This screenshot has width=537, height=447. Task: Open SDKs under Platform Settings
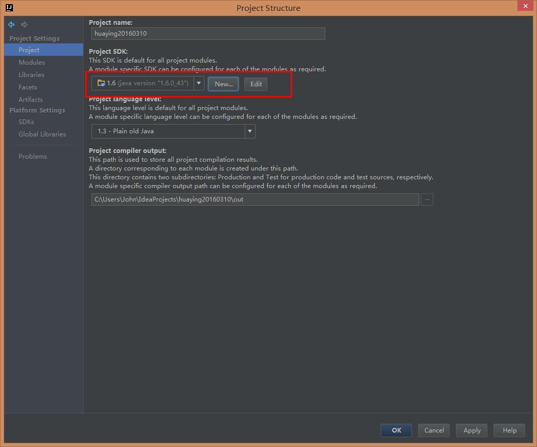(x=26, y=121)
